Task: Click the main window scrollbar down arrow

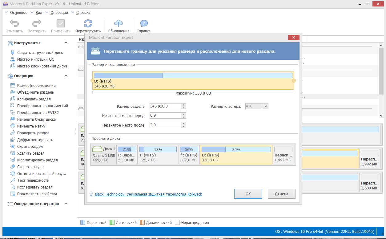Action: (381, 116)
